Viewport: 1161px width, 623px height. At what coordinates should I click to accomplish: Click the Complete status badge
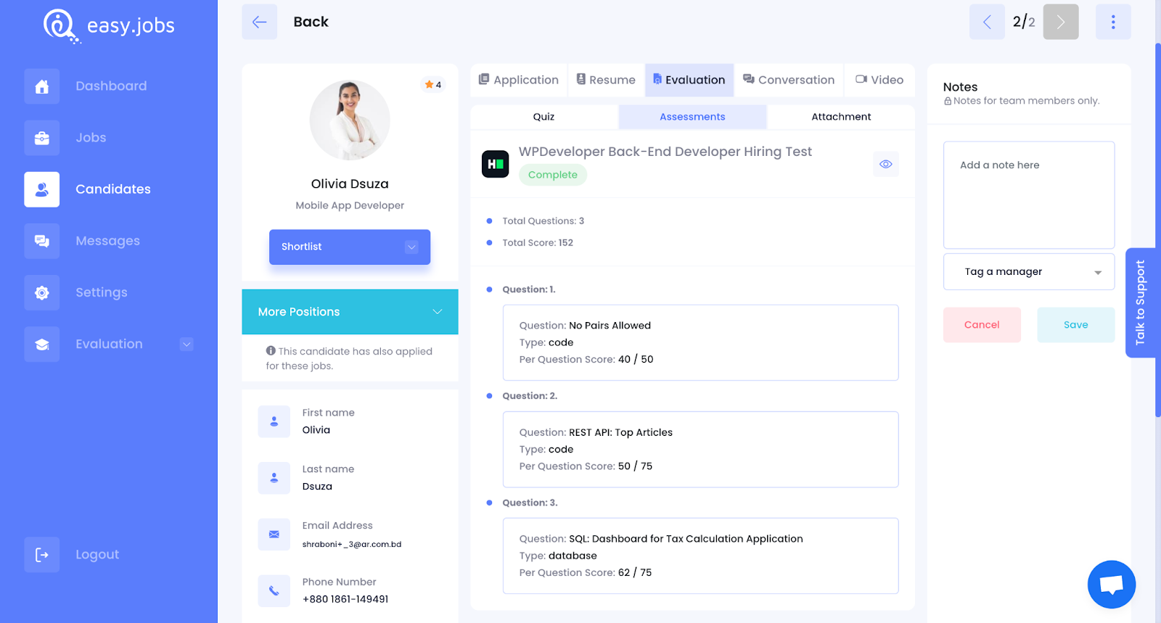(553, 175)
